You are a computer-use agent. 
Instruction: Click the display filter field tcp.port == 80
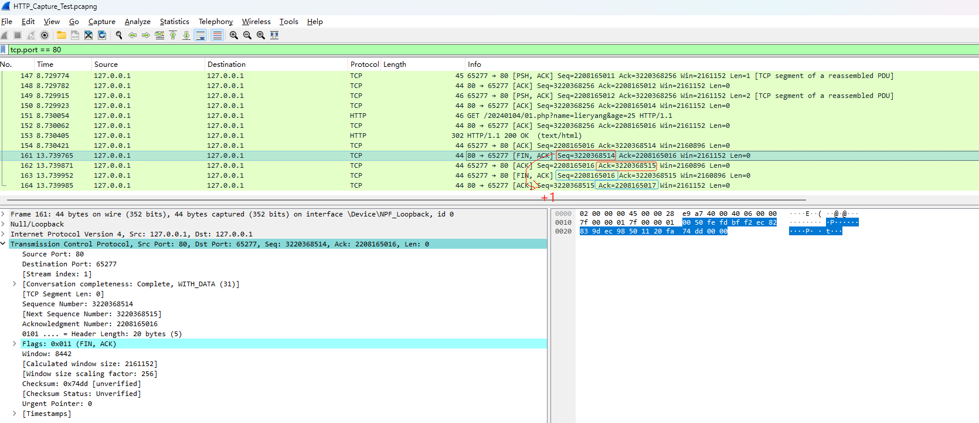click(492, 50)
